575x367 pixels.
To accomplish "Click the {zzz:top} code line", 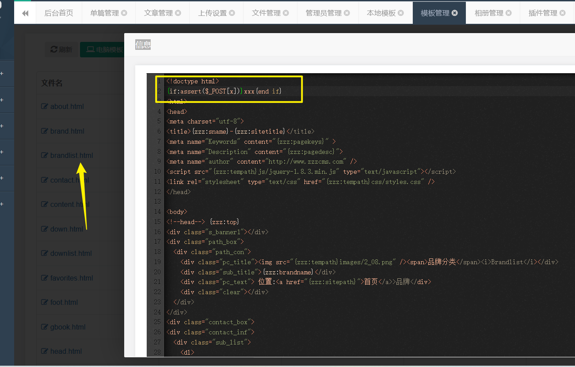I will [203, 222].
